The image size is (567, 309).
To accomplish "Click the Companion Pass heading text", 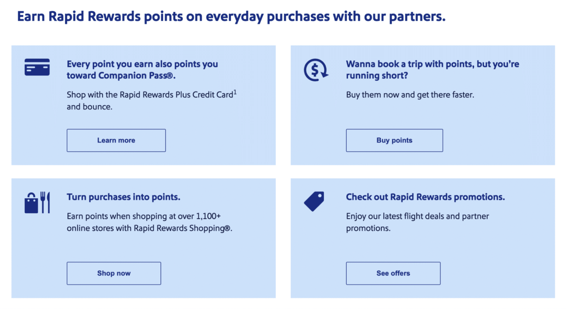I will pos(142,69).
